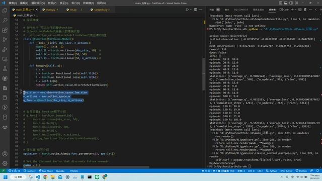Open the Remote Explorer view

click(5, 59)
